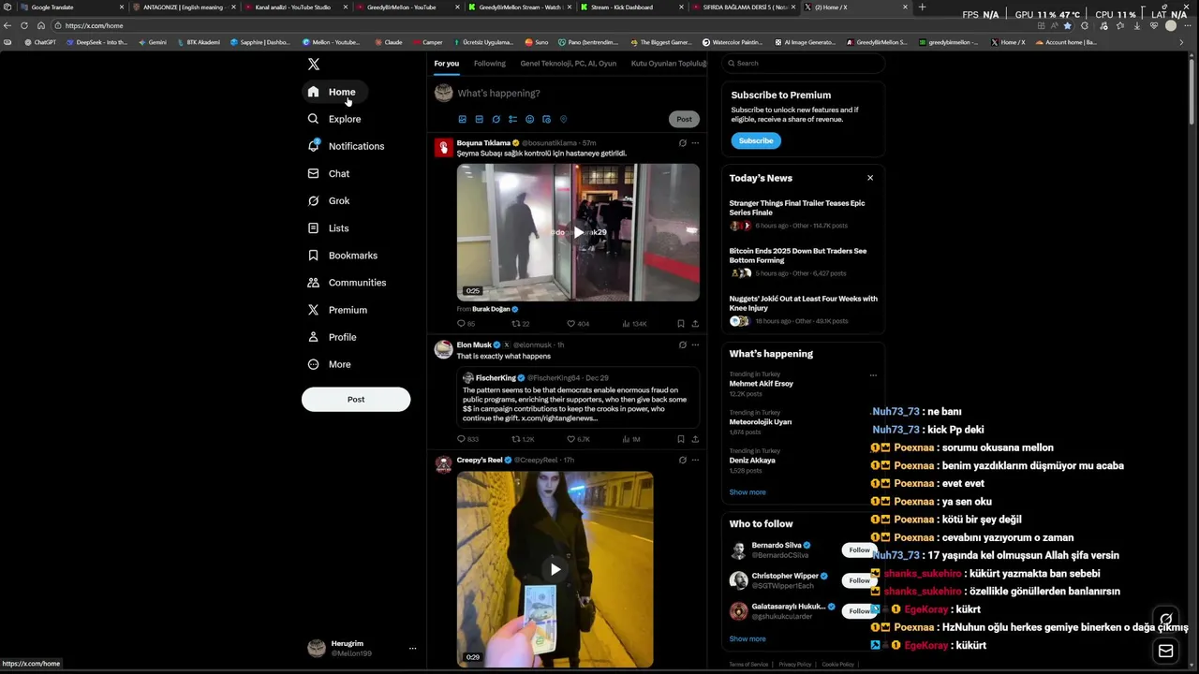Open Premium in the sidebar

tap(337, 309)
